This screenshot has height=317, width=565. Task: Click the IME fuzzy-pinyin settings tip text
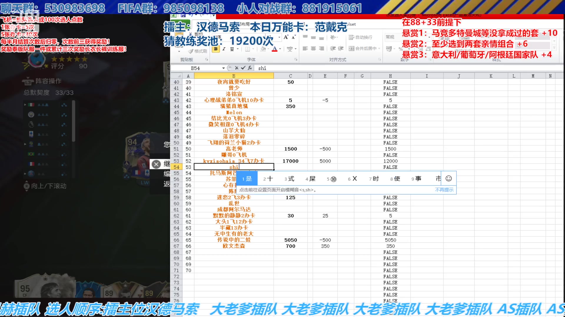(x=278, y=190)
